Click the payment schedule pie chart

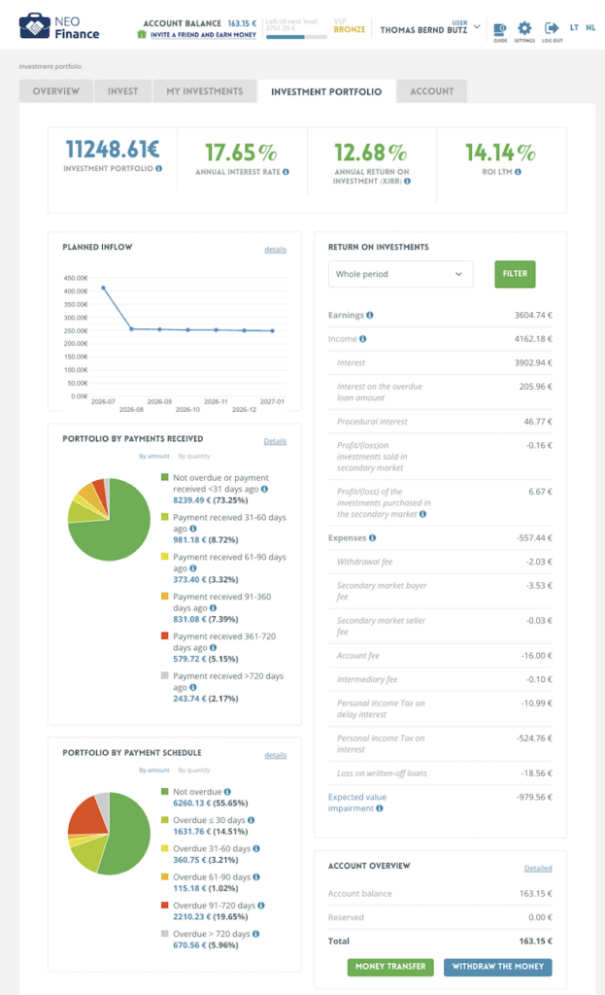coord(109,834)
